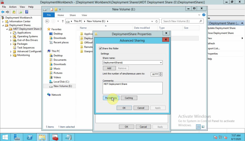Click the Permissions button
245x141 pixels.
111,98
